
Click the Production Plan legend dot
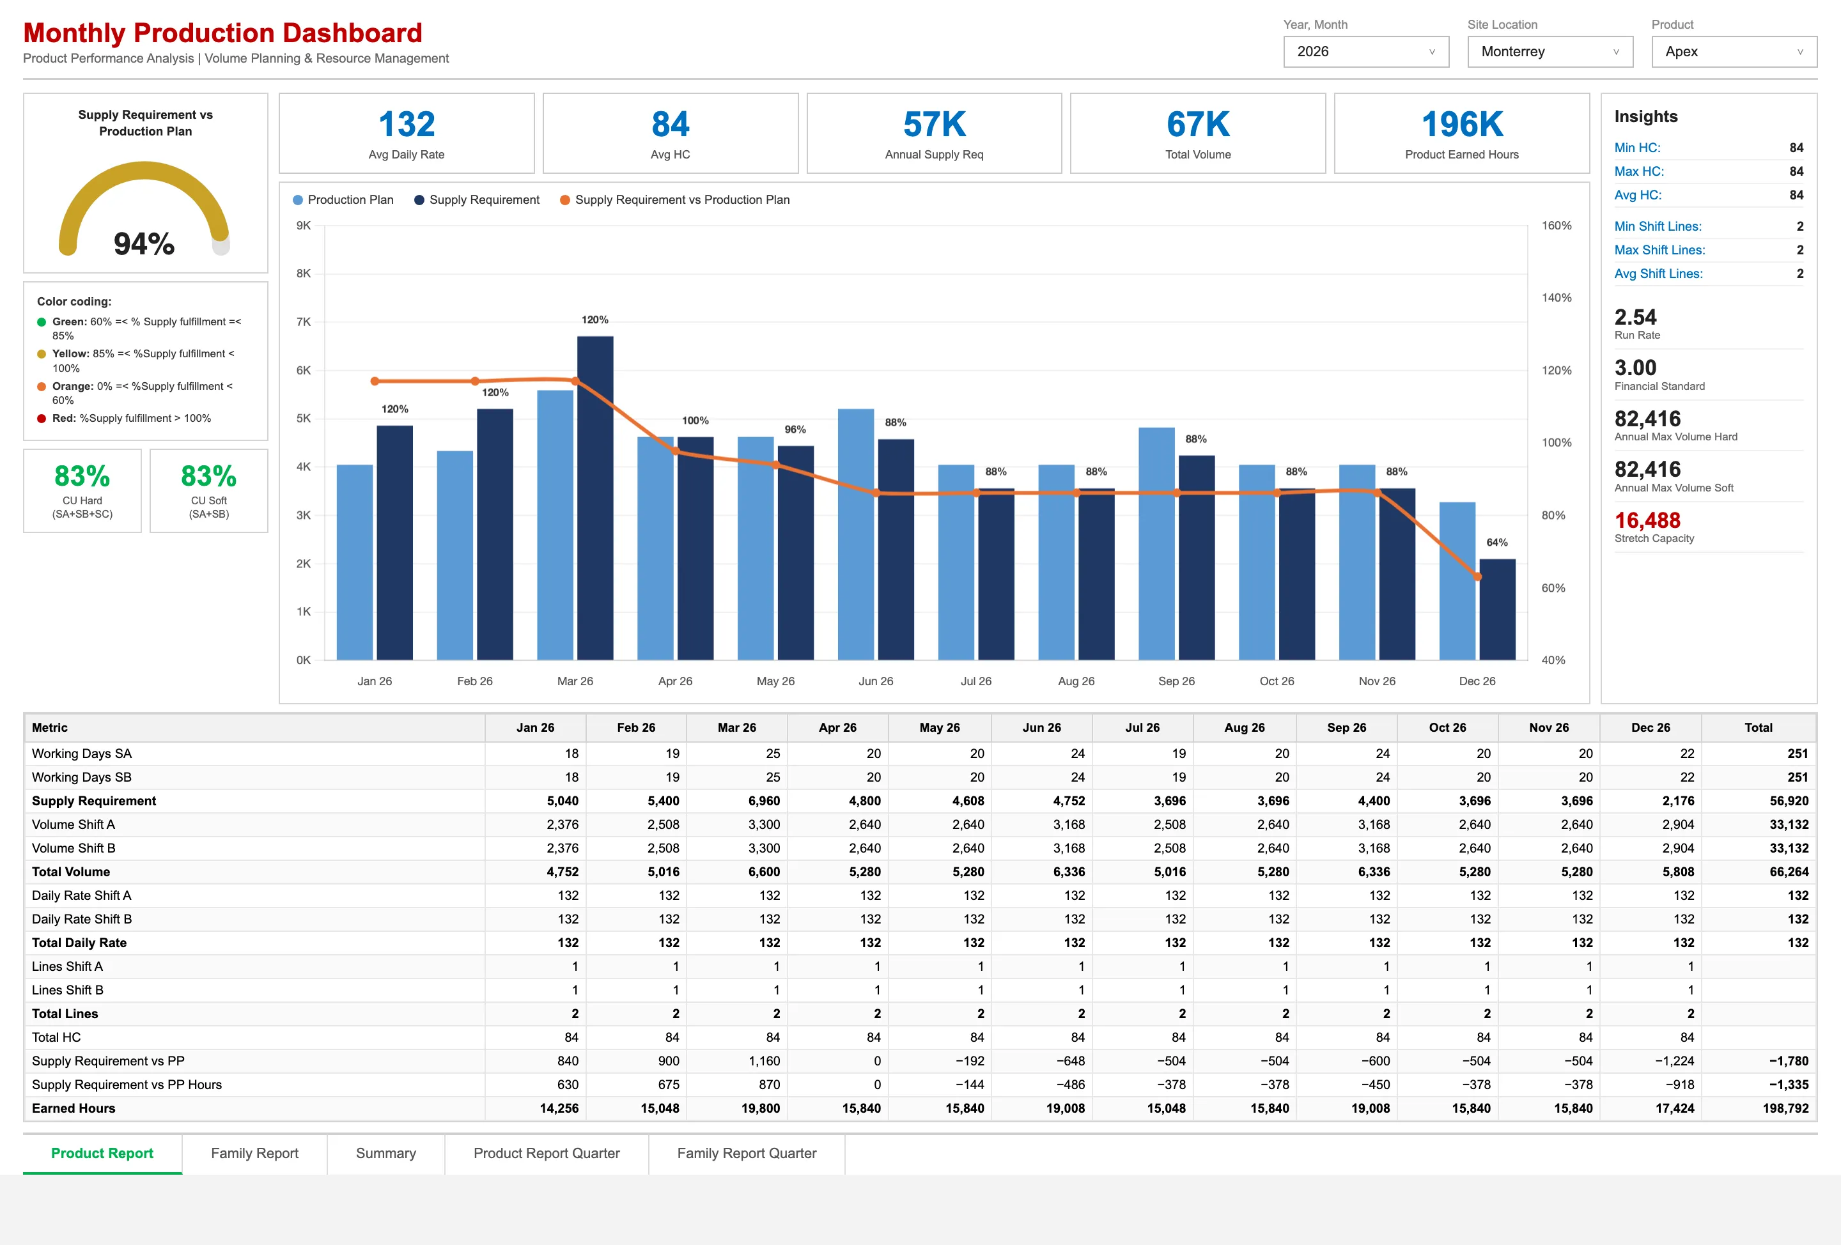tap(298, 201)
